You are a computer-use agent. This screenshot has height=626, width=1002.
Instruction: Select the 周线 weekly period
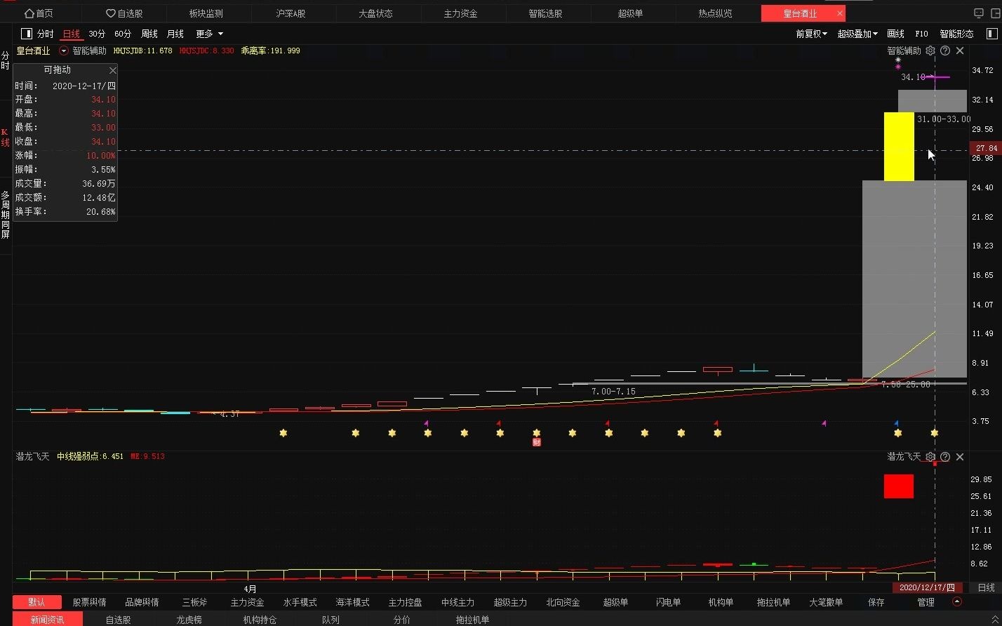tap(149, 34)
